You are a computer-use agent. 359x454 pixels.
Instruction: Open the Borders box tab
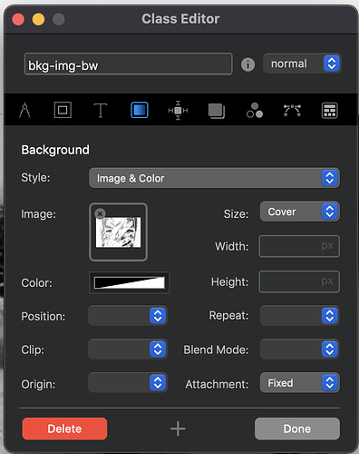click(63, 110)
